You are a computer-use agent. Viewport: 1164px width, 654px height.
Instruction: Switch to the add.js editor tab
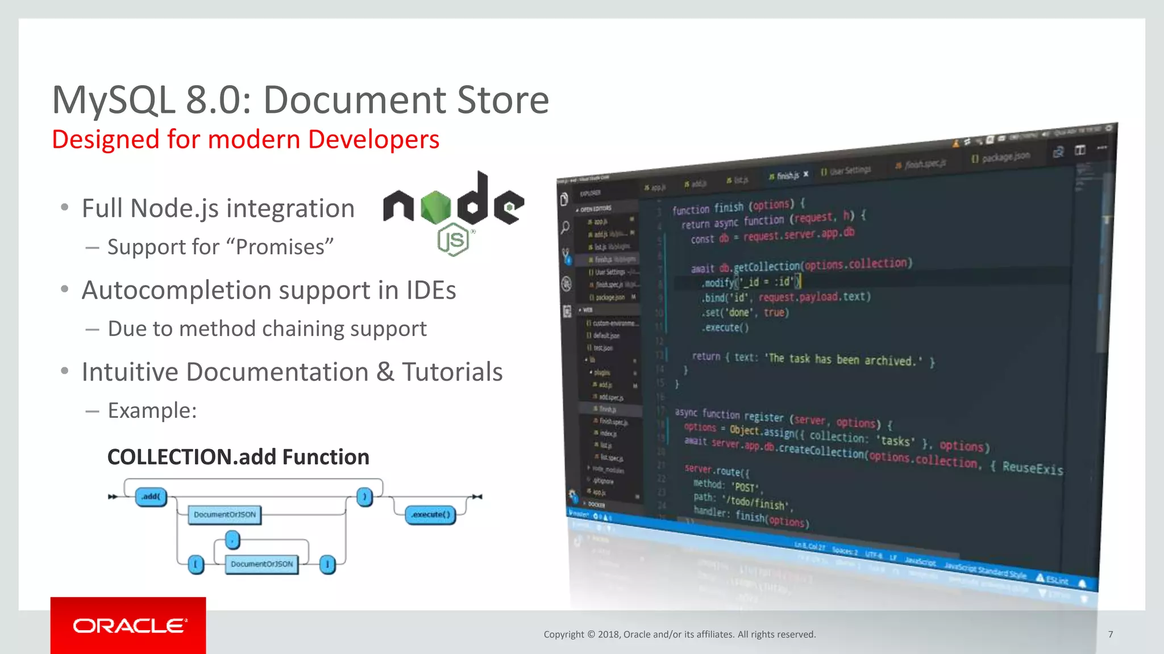click(x=695, y=183)
